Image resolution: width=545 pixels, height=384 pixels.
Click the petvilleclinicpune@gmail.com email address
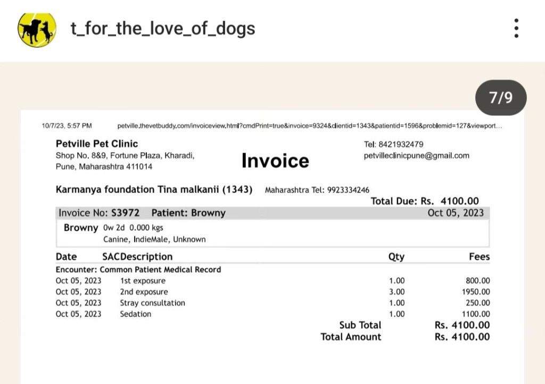click(x=416, y=156)
